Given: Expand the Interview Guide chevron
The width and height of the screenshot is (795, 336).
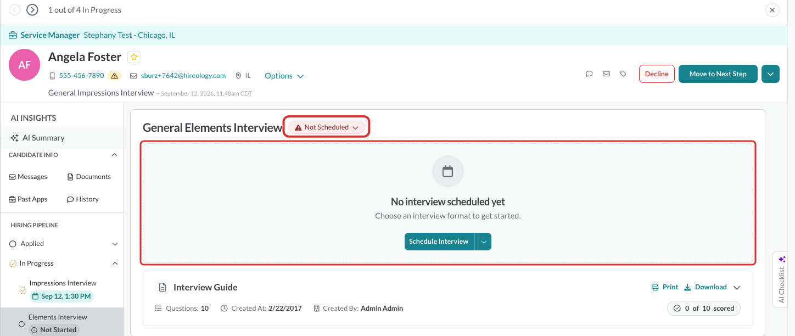Looking at the screenshot, I should coord(737,287).
